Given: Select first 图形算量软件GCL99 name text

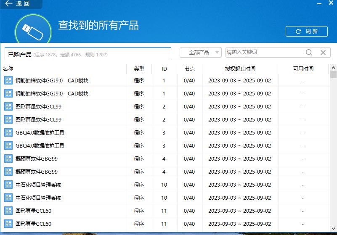Looking at the screenshot, I should coord(38,106).
